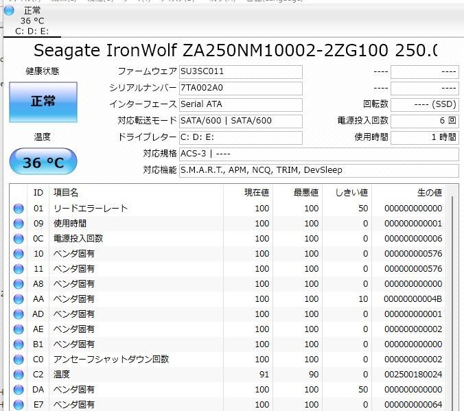Viewport: 464px width, 411px height.
Task: Click raw value 000000000001 in row 09
Action: pyautogui.click(x=413, y=224)
